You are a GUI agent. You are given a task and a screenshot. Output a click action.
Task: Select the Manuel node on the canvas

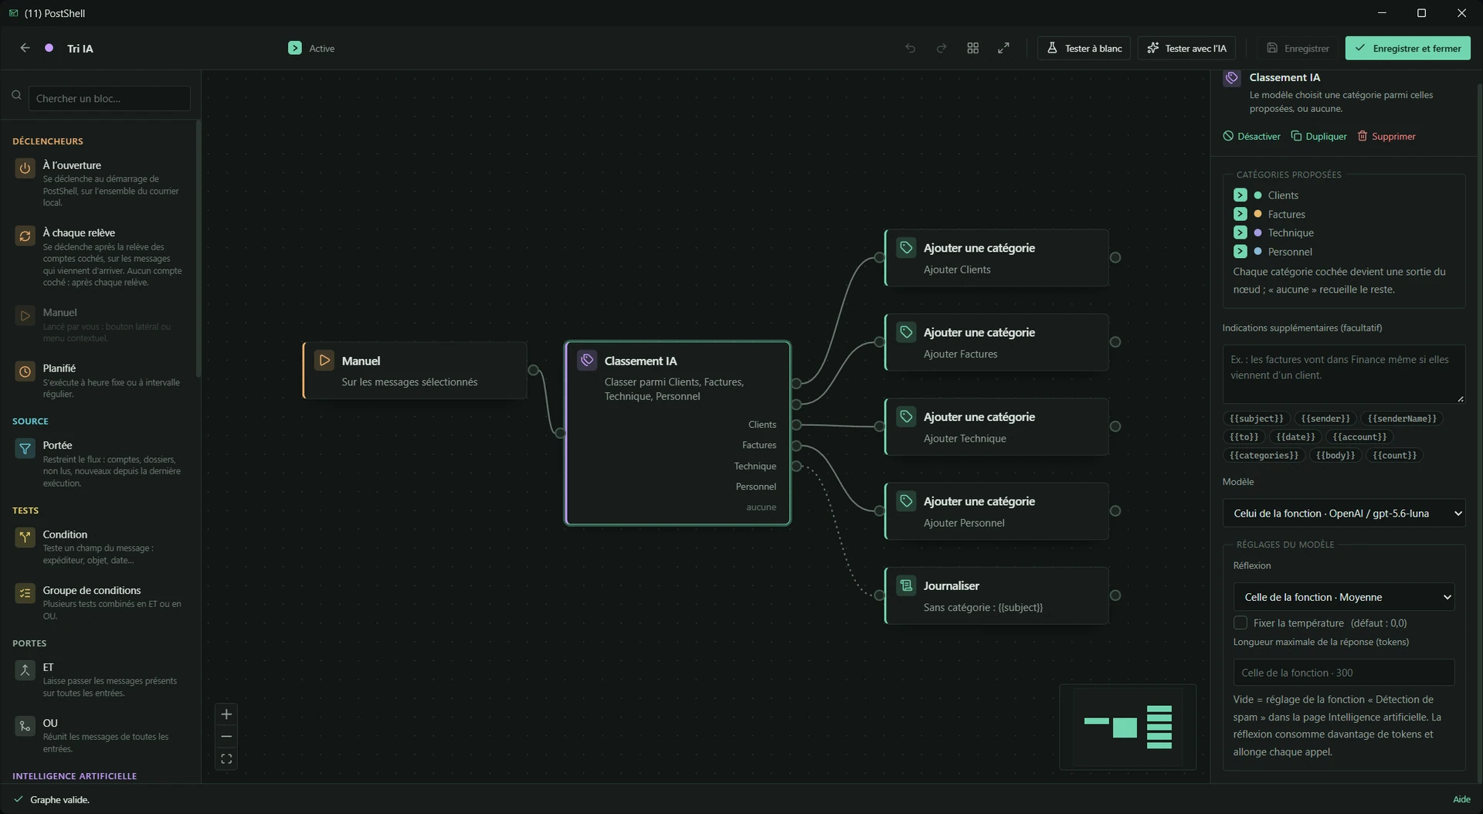coord(416,371)
